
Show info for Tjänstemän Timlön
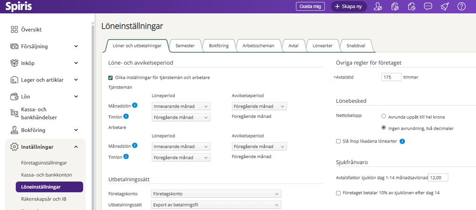click(x=126, y=116)
